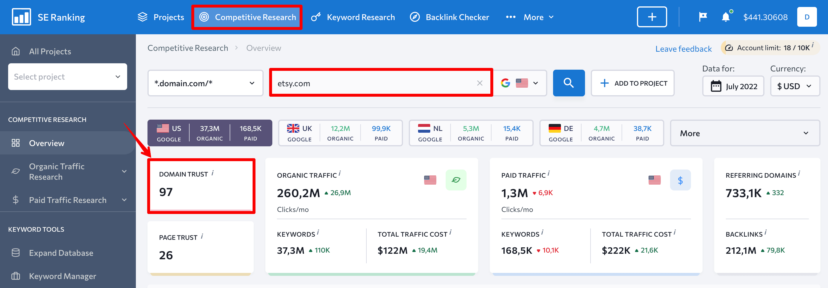Open the $ USD currency dropdown
The height and width of the screenshot is (288, 828).
pyautogui.click(x=795, y=86)
